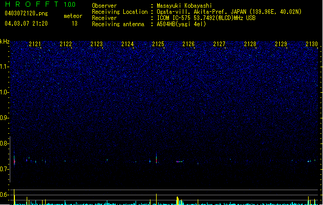Image resolution: width=323 pixels, height=205 pixels.
Task: Click the 2121 time marker
Action: (x=35, y=44)
